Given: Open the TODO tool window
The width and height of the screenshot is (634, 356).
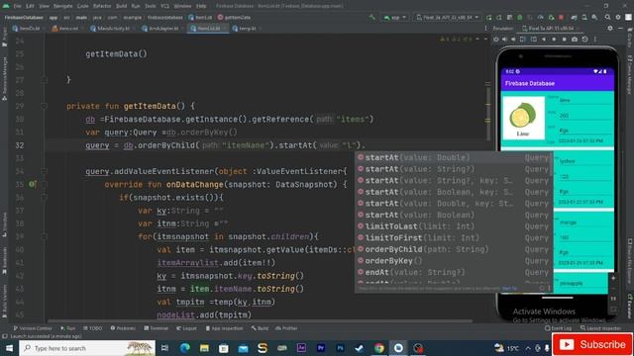Looking at the screenshot, I should pos(92,328).
